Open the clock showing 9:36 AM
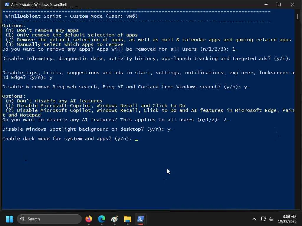Screen dimensions: 302x226 287,219
